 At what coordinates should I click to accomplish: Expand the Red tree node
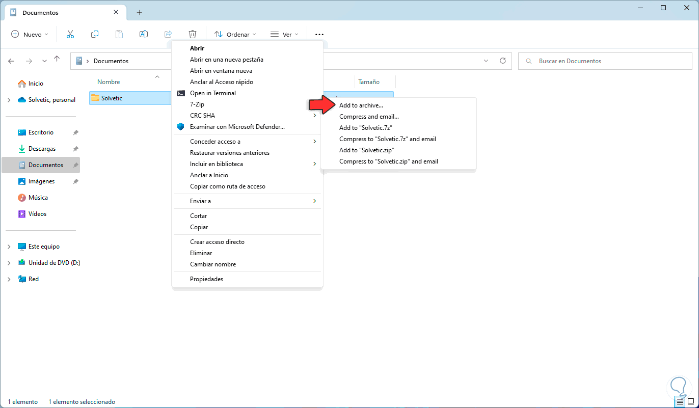click(9, 279)
